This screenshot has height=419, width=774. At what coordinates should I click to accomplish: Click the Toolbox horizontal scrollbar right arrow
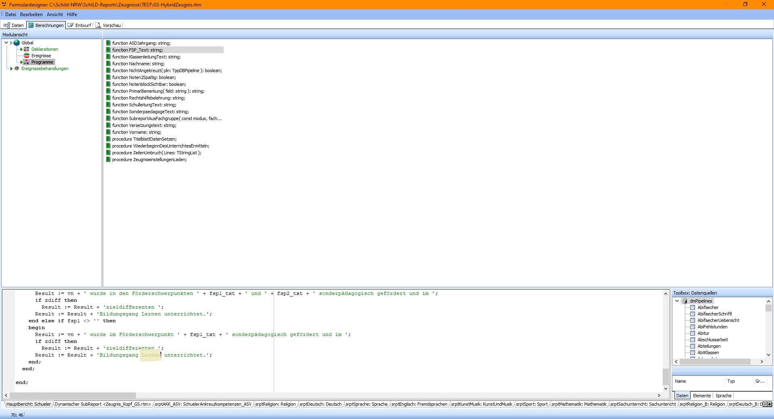tap(762, 362)
